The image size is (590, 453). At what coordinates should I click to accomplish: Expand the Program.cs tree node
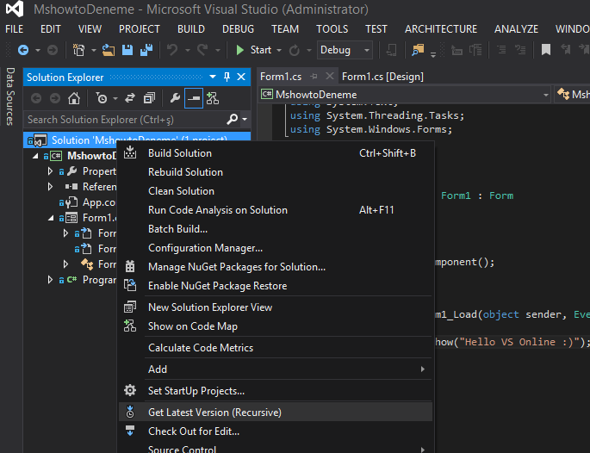(x=50, y=280)
